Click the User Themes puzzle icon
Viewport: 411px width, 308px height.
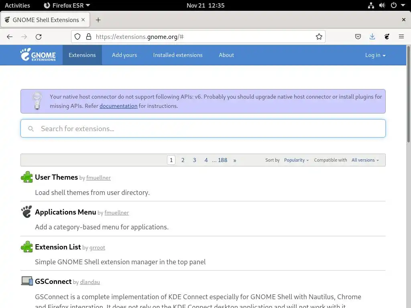click(x=27, y=177)
